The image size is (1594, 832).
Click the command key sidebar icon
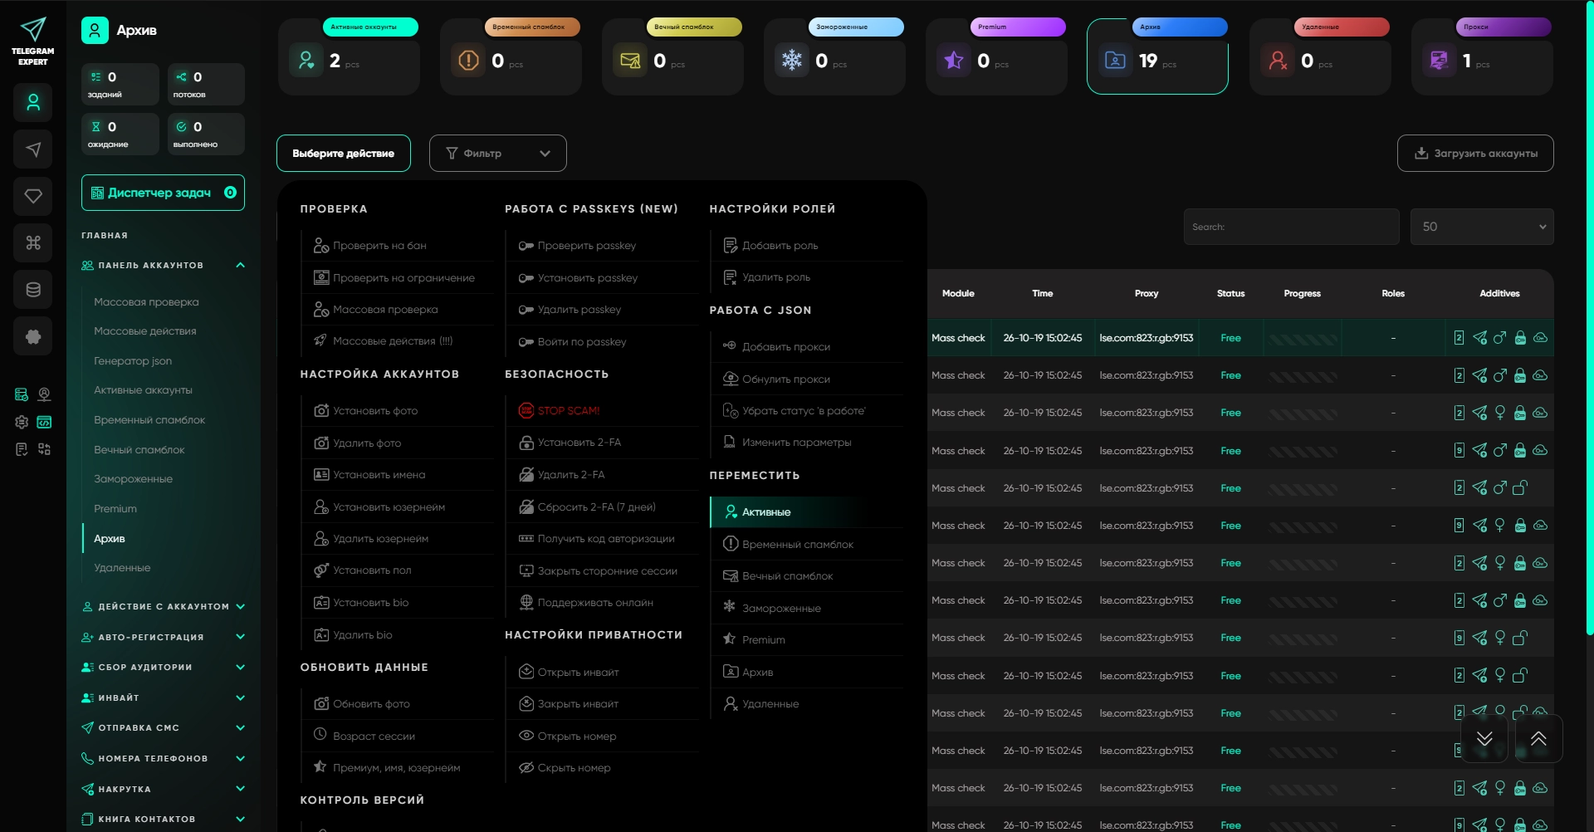pyautogui.click(x=33, y=242)
